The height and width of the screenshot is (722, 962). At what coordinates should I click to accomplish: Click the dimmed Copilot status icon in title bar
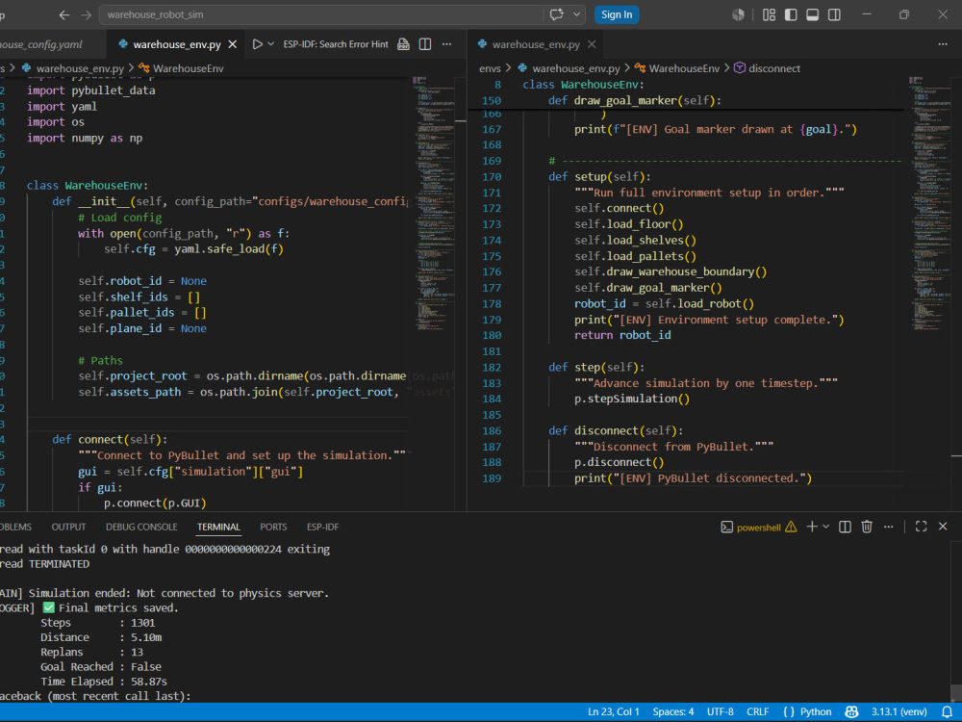[x=738, y=14]
